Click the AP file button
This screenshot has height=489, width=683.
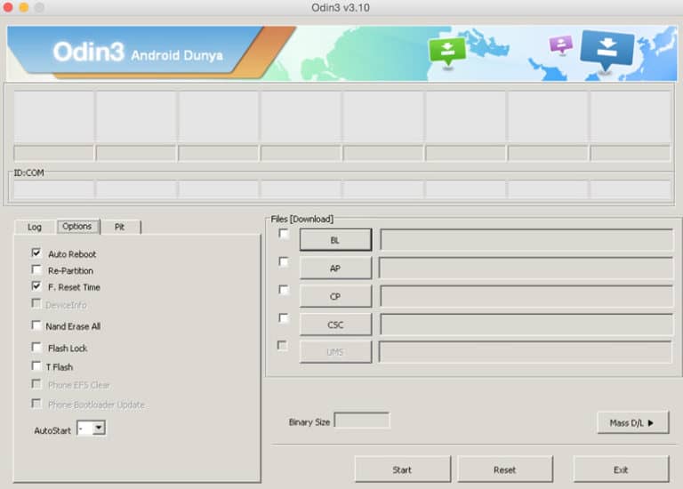pos(334,269)
